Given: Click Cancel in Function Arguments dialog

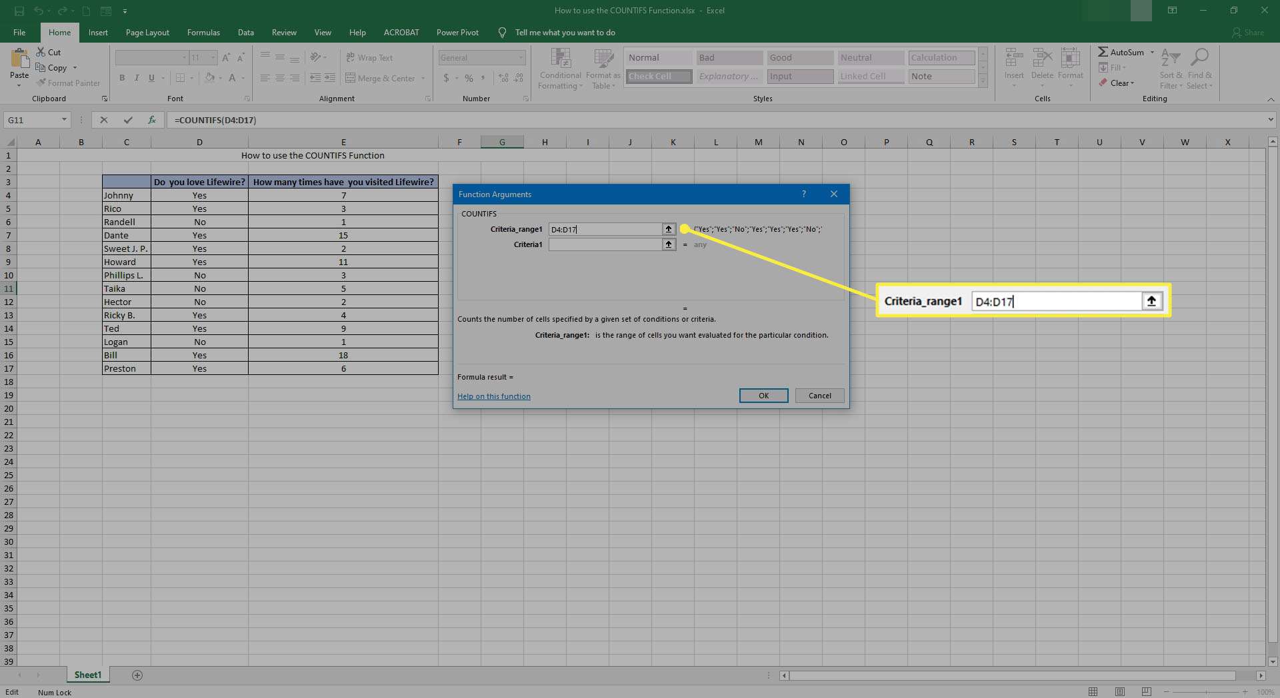Looking at the screenshot, I should [819, 396].
